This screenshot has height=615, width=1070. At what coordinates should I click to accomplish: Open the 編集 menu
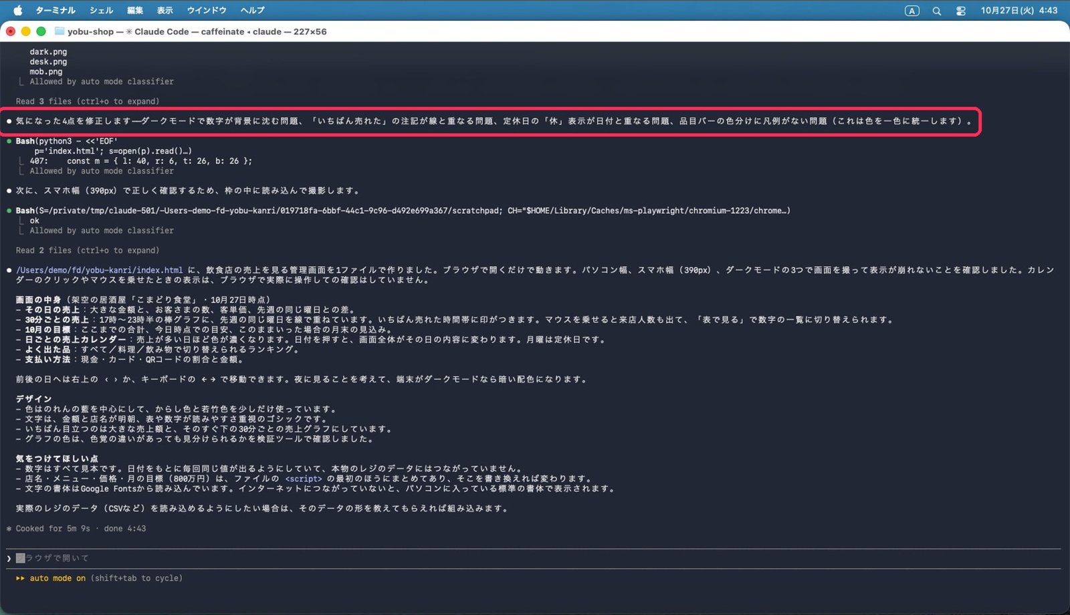135,11
